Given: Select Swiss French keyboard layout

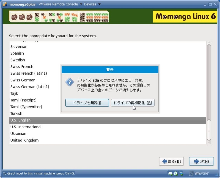Looking at the screenshot, I should click(x=35, y=67).
